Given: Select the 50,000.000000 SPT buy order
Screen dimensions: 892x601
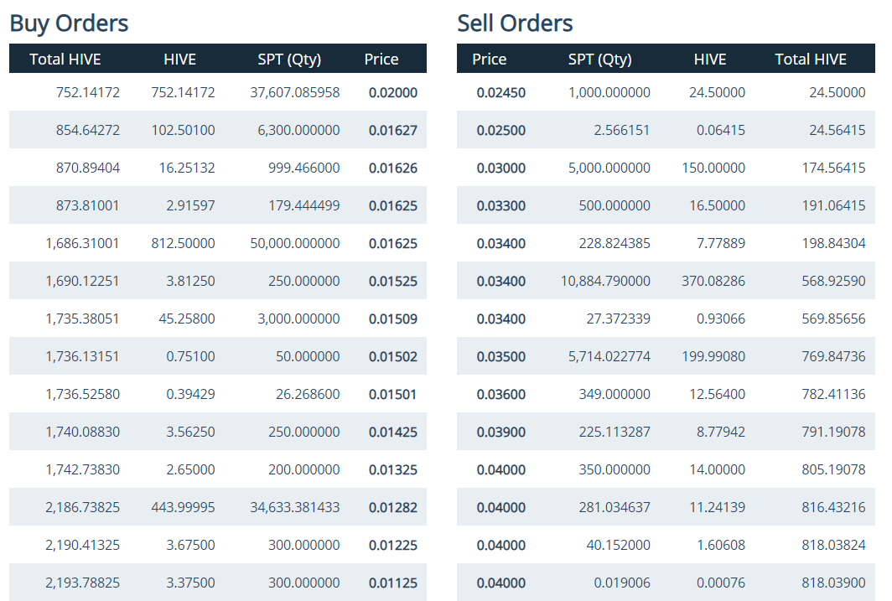Looking at the screenshot, I should 218,243.
